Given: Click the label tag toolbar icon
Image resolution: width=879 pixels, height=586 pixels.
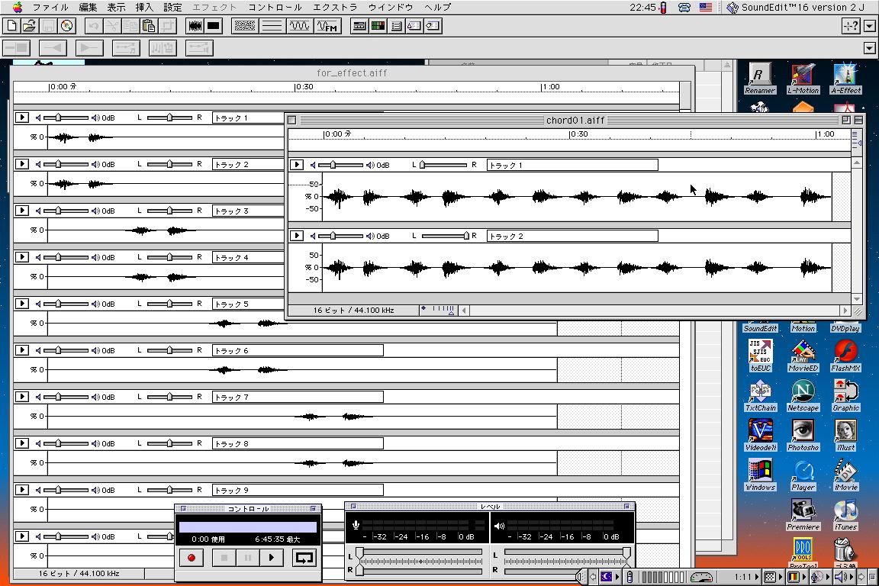Looking at the screenshot, I should pyautogui.click(x=433, y=26).
